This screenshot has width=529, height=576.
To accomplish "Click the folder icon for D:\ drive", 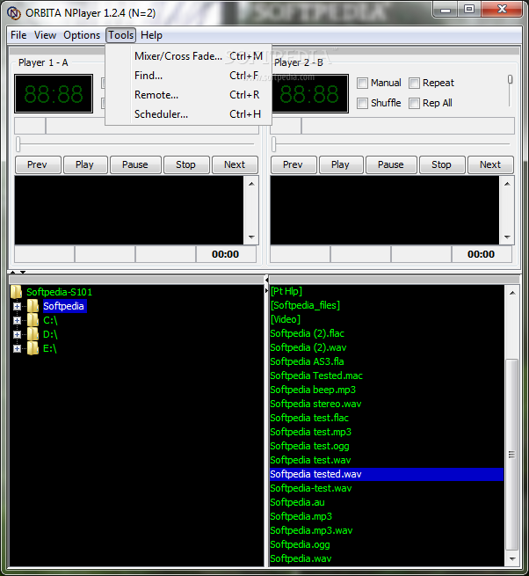I will click(33, 334).
